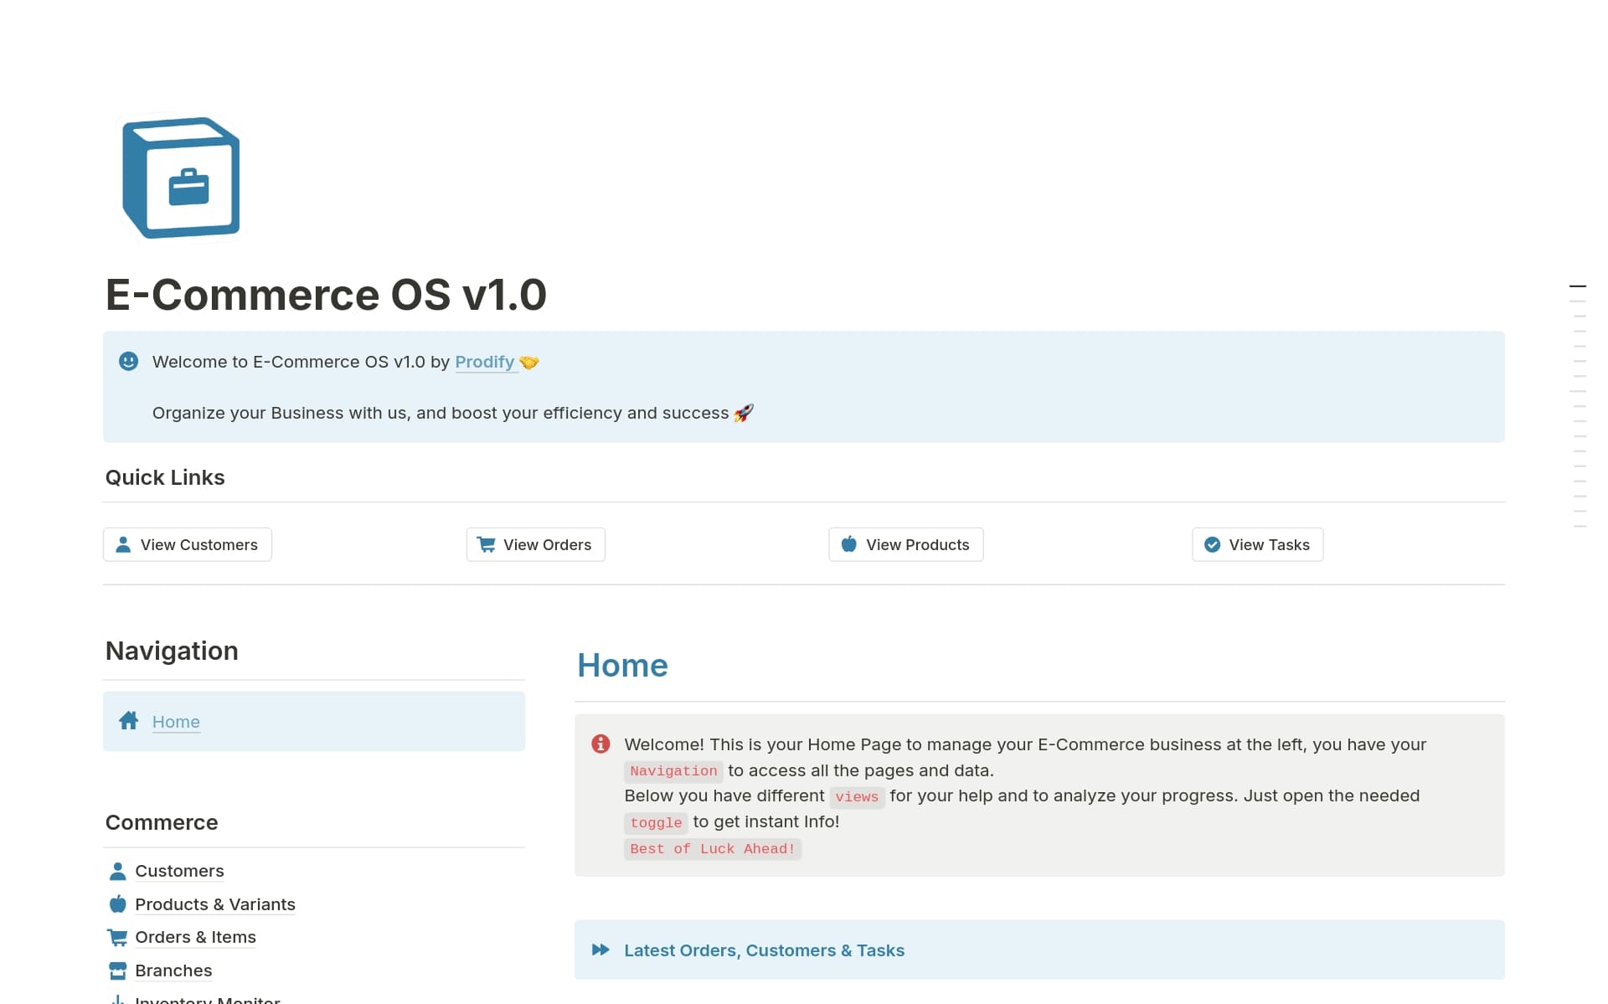This screenshot has height=1004, width=1608.
Task: Click the double-arrow icon before Latest Orders heading
Action: tap(600, 950)
